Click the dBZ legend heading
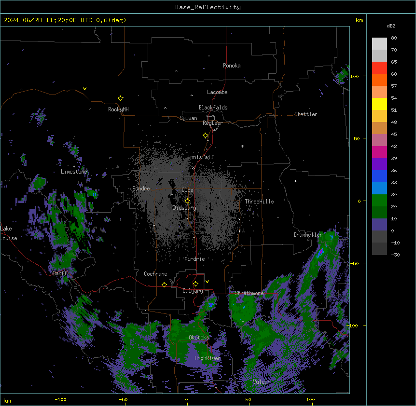 391,26
